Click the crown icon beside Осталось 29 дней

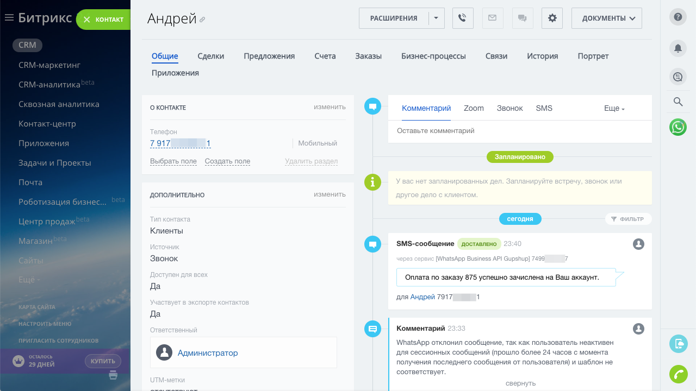coord(19,361)
